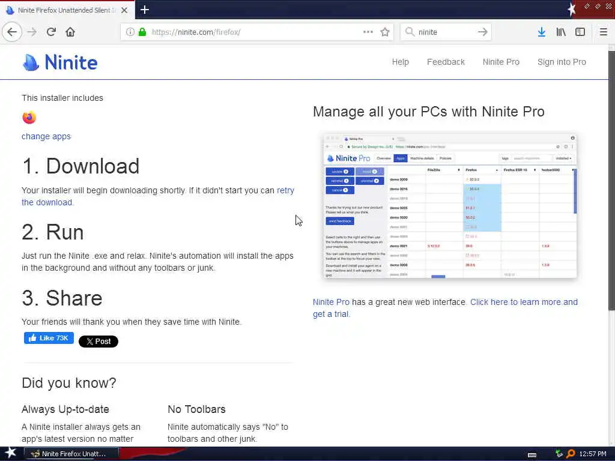Screen dimensions: 615x461
Task: Click the star start menu in taskbar
Action: click(x=11, y=453)
